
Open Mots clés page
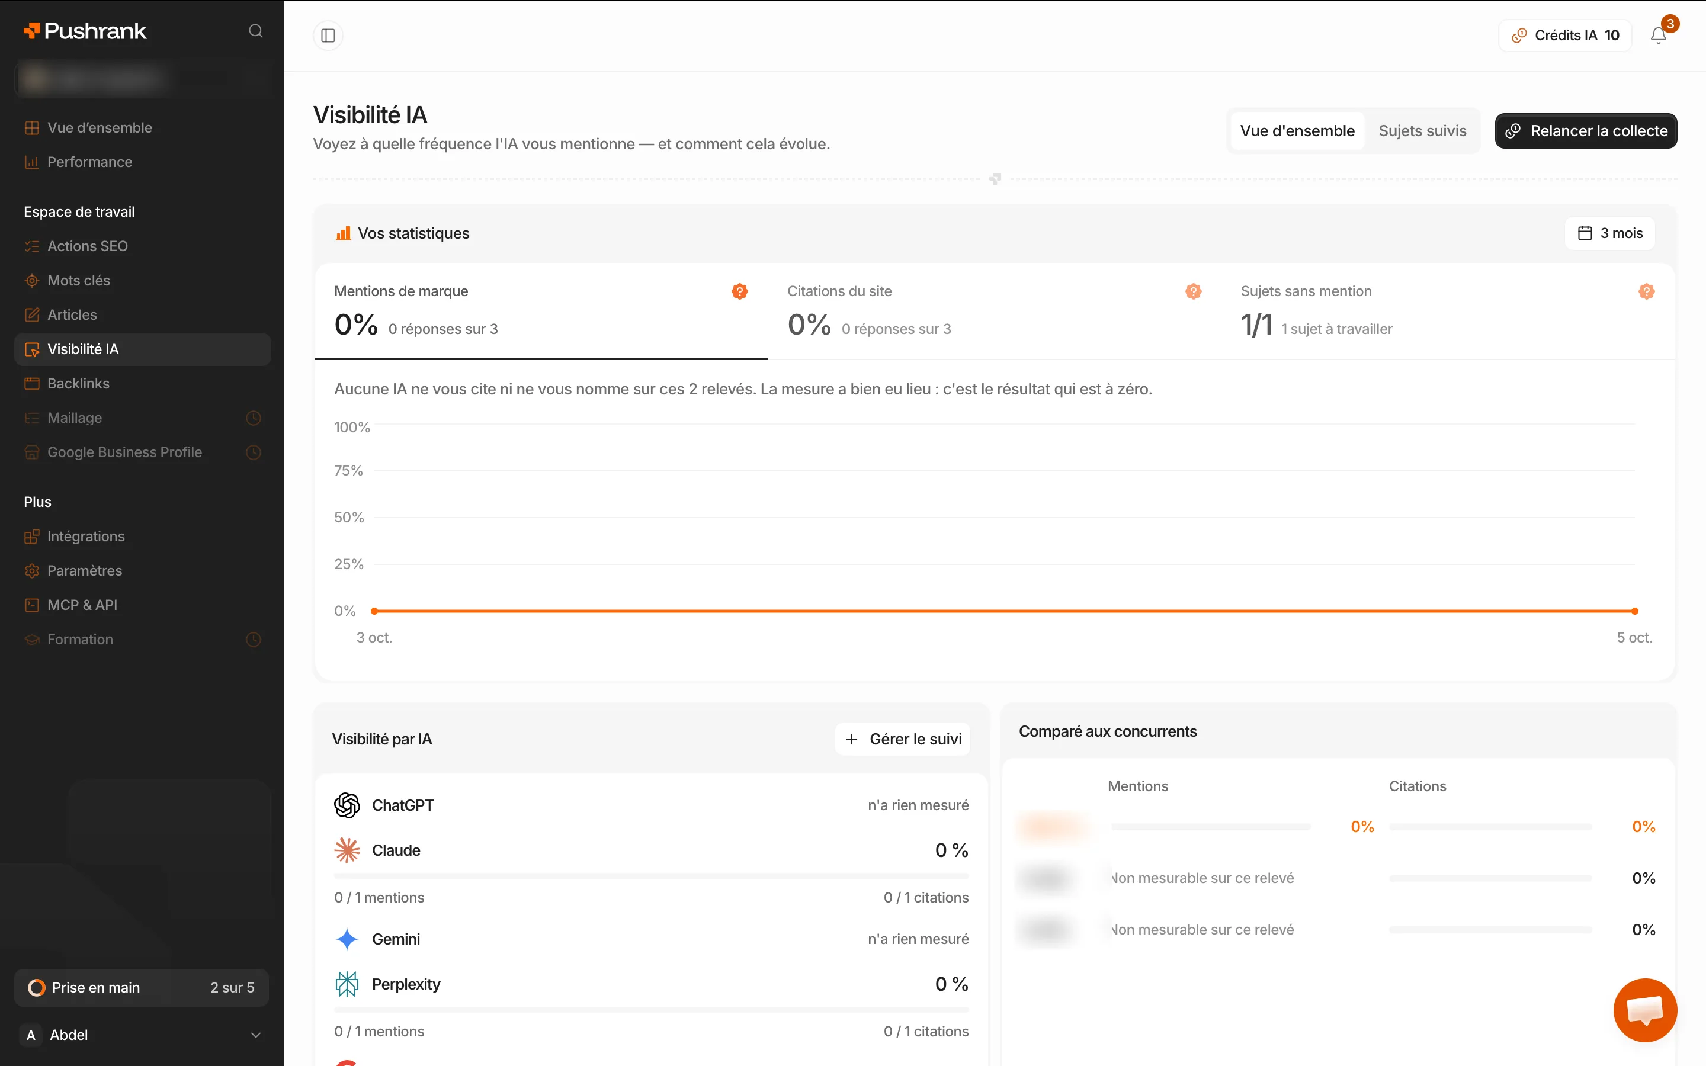click(x=142, y=281)
